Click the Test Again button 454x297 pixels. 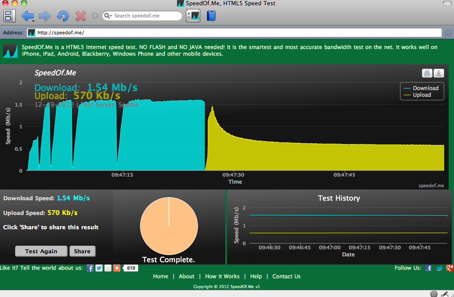click(x=41, y=251)
